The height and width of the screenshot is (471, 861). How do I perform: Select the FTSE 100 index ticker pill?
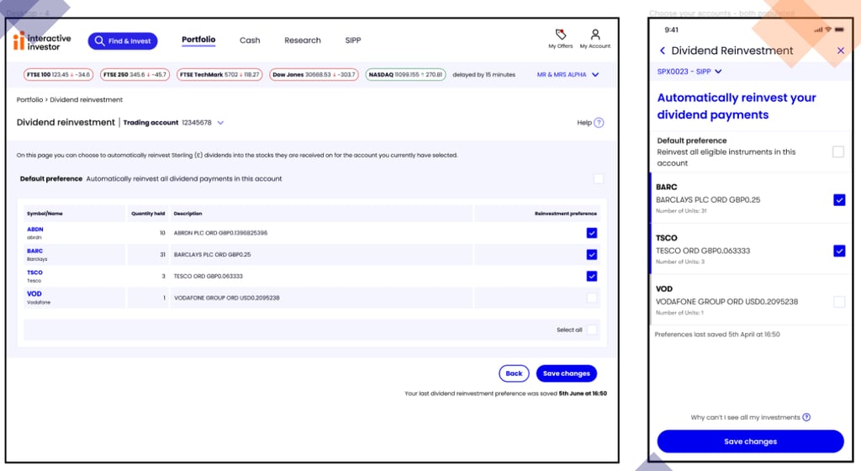click(x=58, y=75)
